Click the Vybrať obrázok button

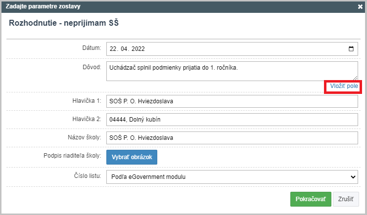(132, 157)
